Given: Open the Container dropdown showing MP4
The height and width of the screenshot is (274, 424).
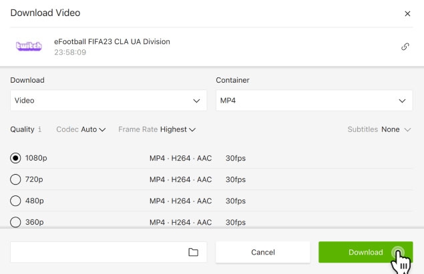Looking at the screenshot, I should click(x=314, y=101).
